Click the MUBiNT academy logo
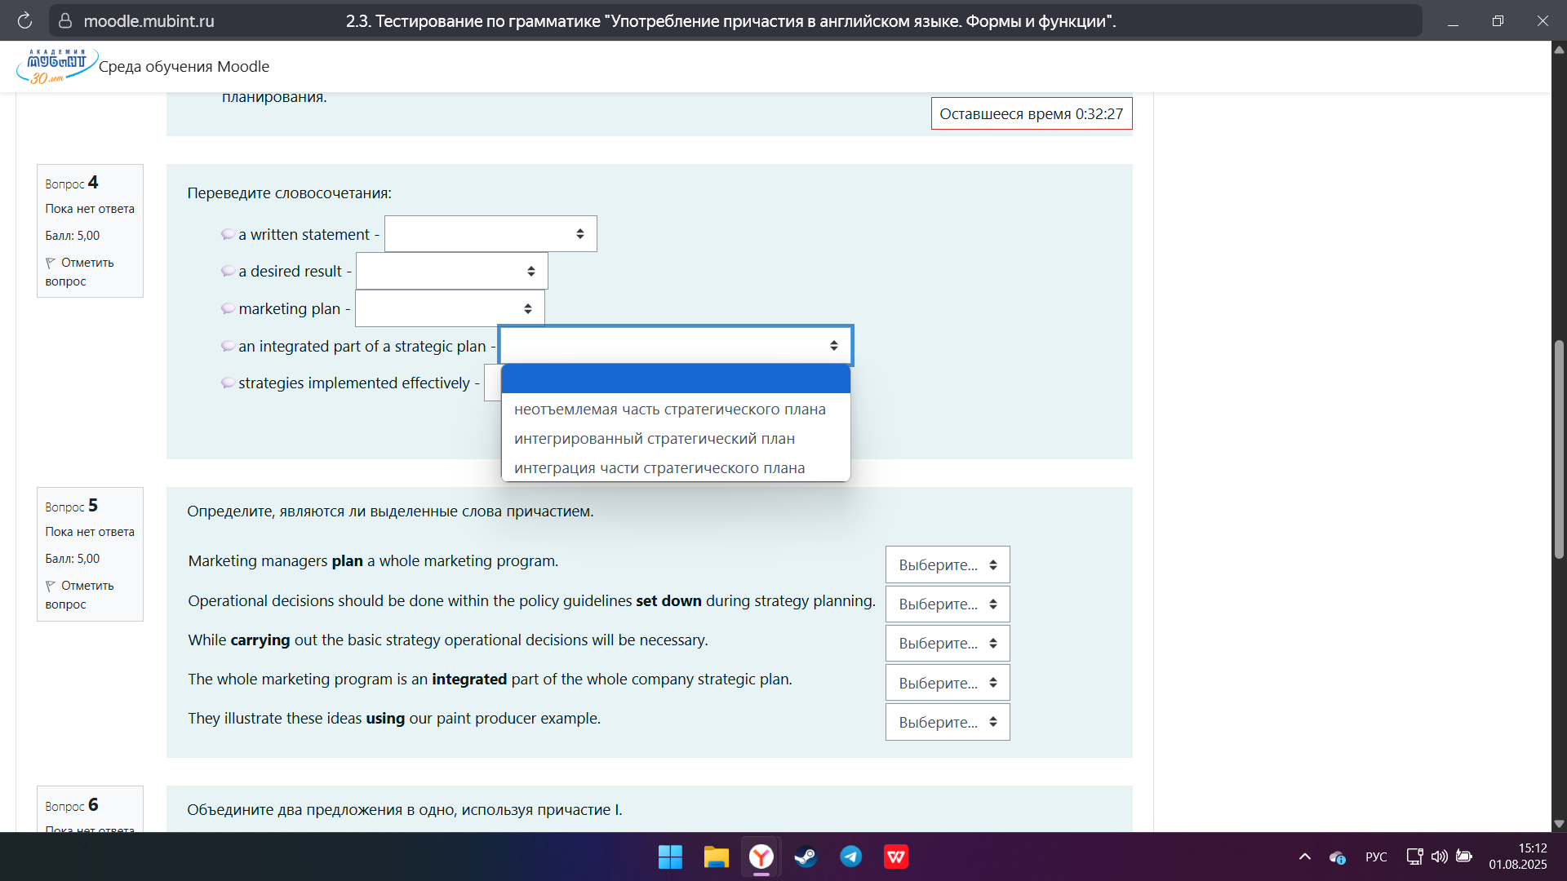Screen dimensions: 1567x881 tap(57, 66)
